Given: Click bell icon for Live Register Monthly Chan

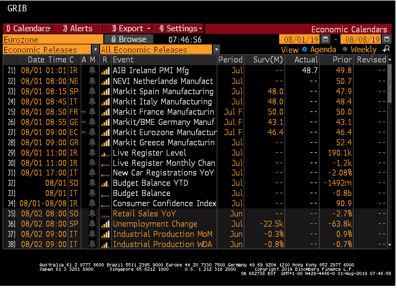Looking at the screenshot, I should pos(93,163).
